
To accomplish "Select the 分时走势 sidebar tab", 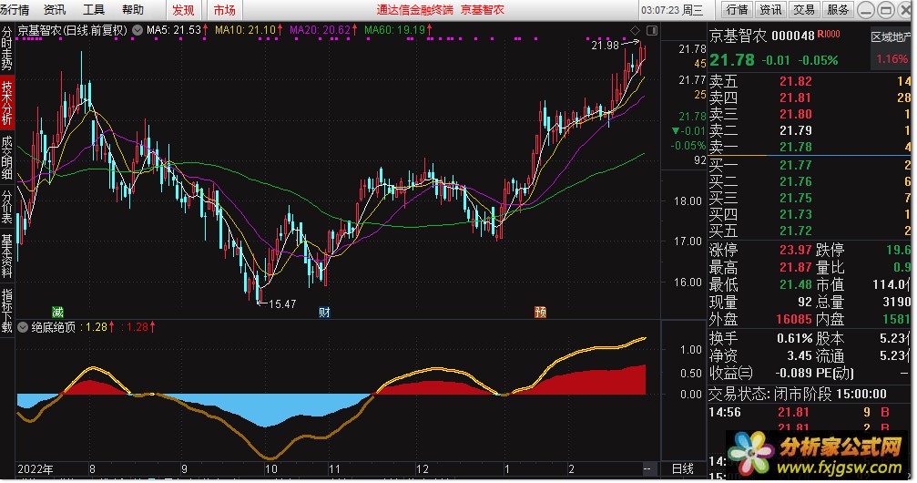I will [6, 48].
